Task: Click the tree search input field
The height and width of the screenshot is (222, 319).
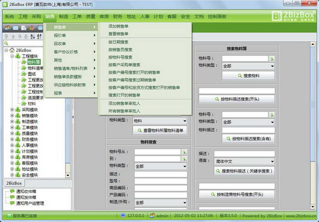Action: pos(23,43)
